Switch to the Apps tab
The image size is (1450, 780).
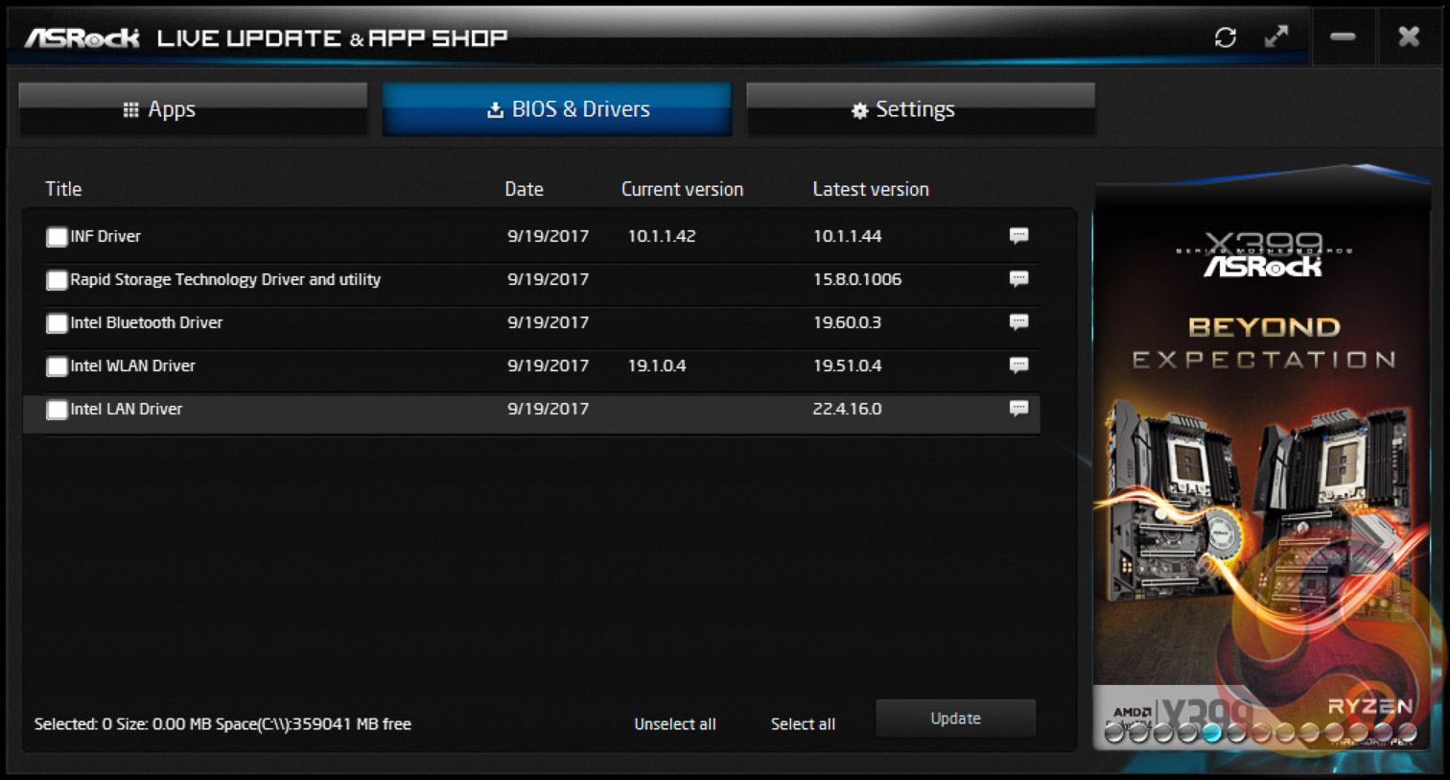(193, 108)
